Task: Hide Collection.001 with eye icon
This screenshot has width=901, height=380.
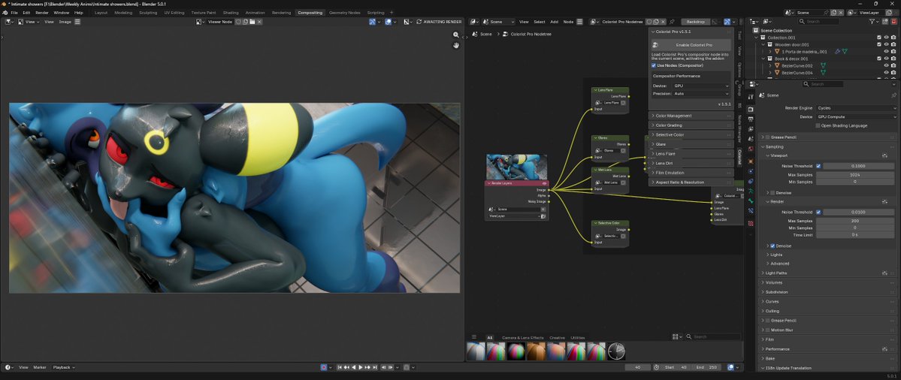Action: coord(886,38)
